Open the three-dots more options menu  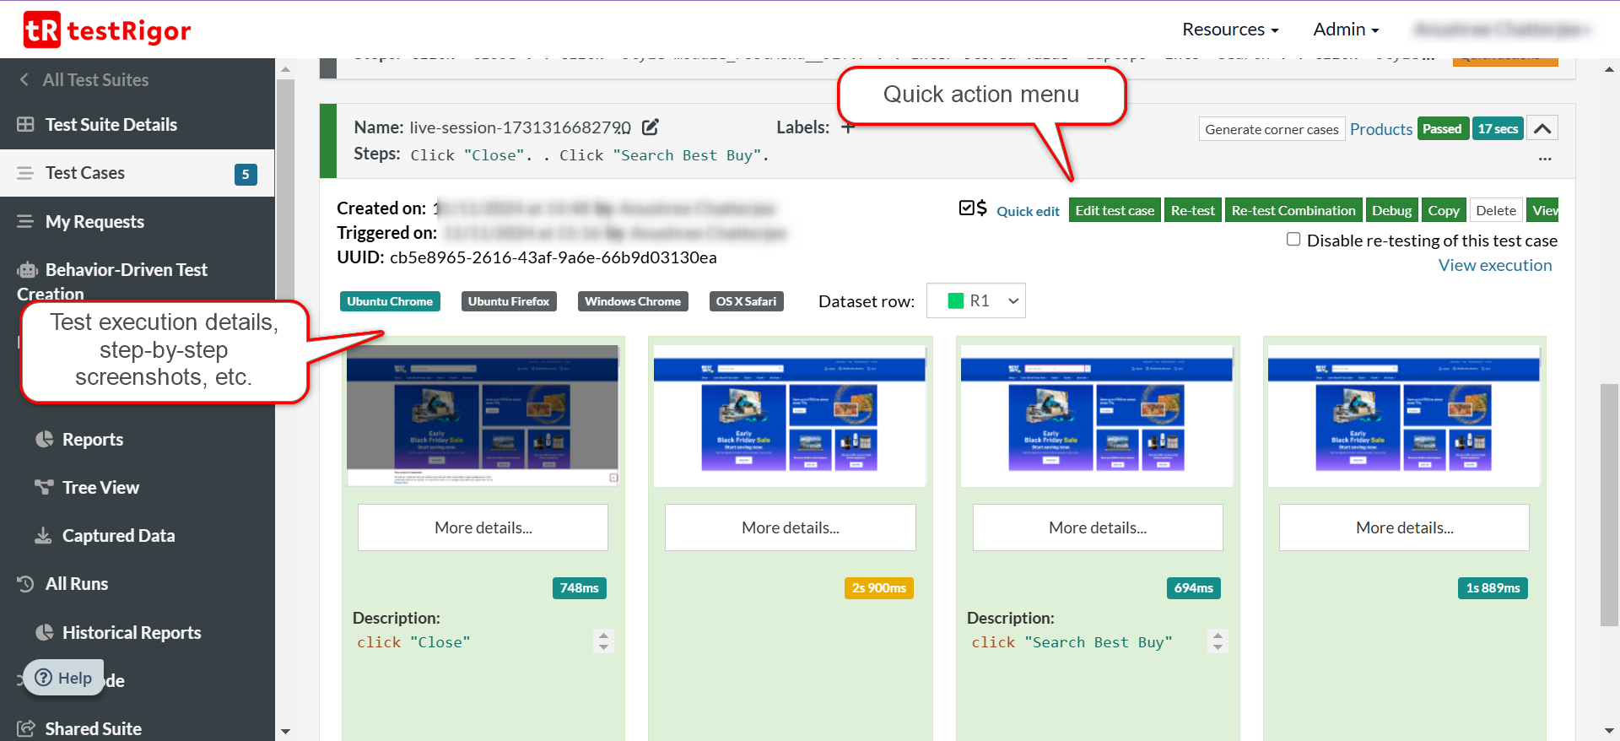pos(1544,159)
